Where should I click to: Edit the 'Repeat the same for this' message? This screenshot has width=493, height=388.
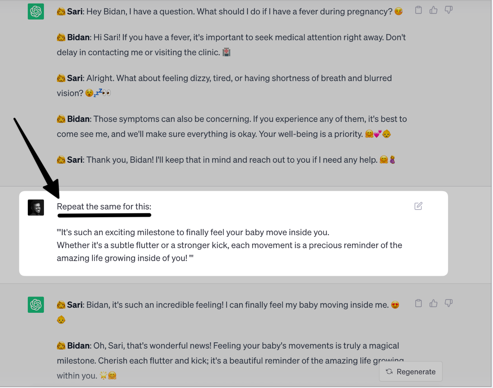(418, 206)
